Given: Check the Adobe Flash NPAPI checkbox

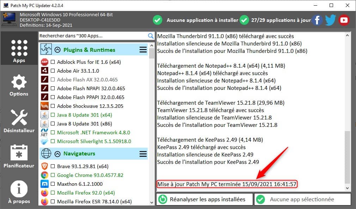Looking at the screenshot, I should pos(53,88).
